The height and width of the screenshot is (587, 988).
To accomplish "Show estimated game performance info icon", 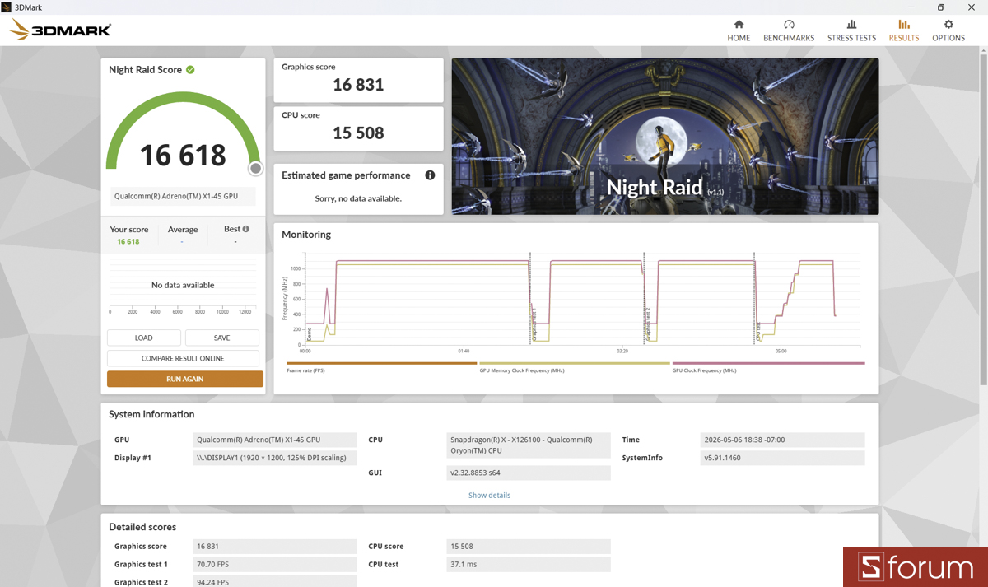I will [430, 175].
